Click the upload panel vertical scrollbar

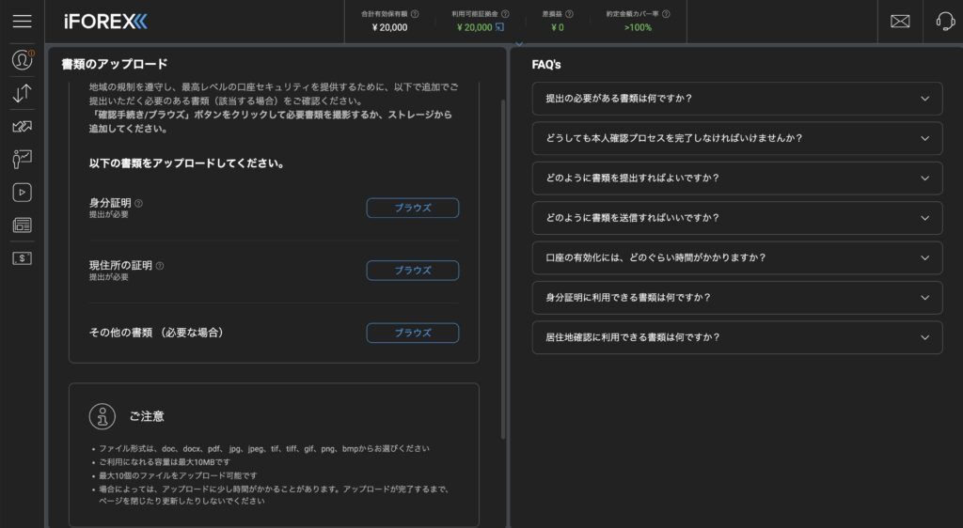503,269
